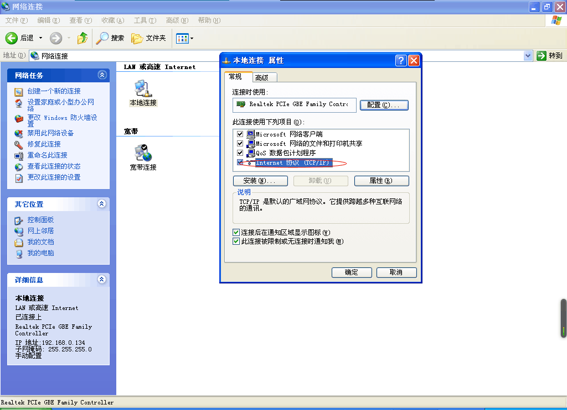Open the address bar dropdown arrow
Screen dimensions: 567x410
(528, 56)
